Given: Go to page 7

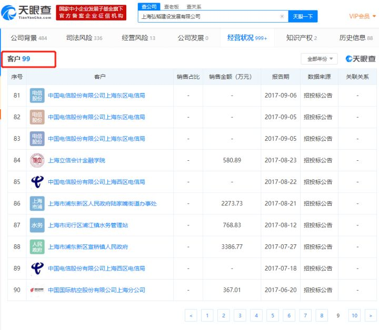Looking at the screenshot, I should click(x=305, y=315).
